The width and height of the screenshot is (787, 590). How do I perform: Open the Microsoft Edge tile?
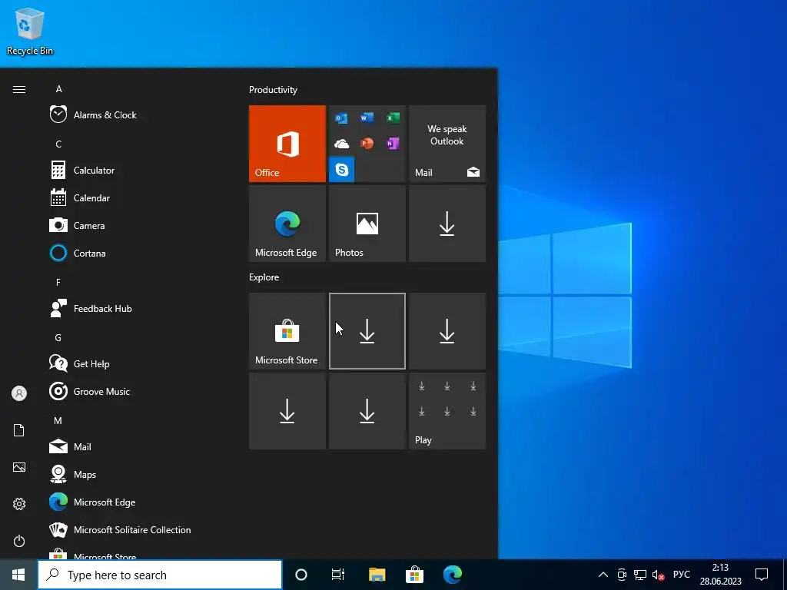coord(287,224)
